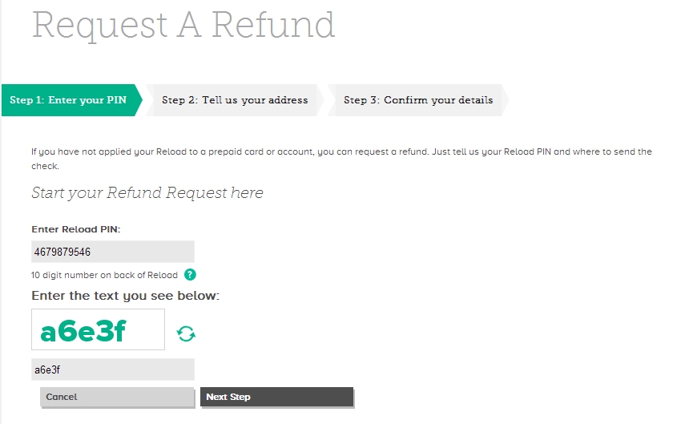Click the gray arrow tip ending Step 3 banner
Screen dimensions: 685x424
[x=505, y=100]
